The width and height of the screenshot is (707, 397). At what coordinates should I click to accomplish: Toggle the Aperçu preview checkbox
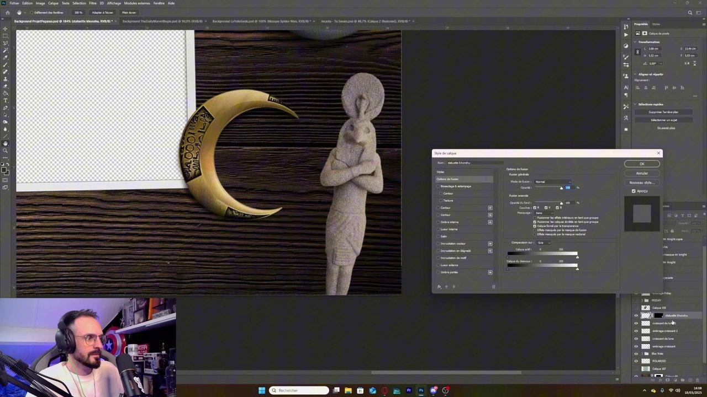pyautogui.click(x=634, y=191)
